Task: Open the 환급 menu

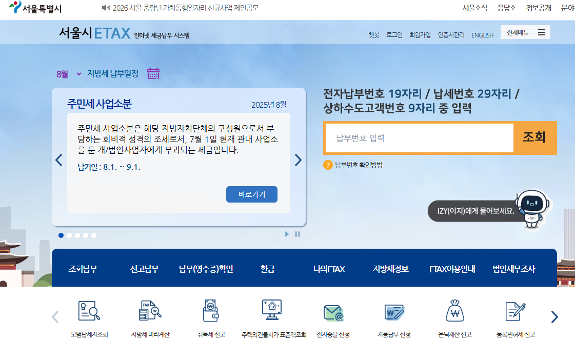Action: click(x=267, y=269)
